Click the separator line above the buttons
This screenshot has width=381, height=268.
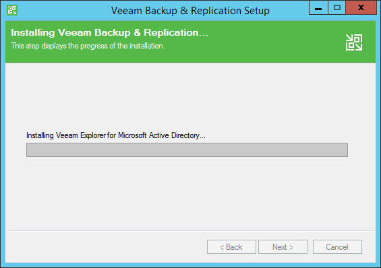pos(191,230)
